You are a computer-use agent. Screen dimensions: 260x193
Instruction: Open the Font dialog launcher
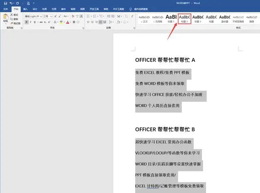[x=83, y=28]
